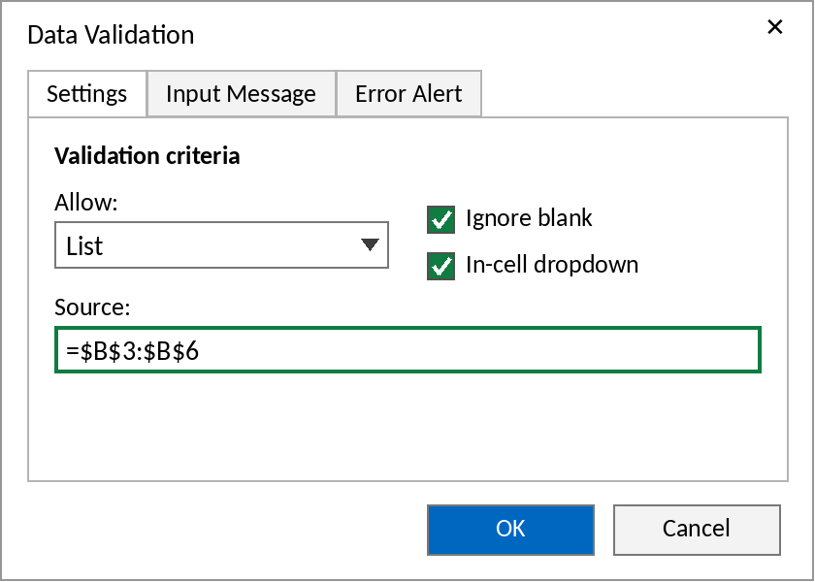
Task: Confirm with the OK button
Action: click(x=510, y=530)
